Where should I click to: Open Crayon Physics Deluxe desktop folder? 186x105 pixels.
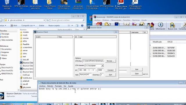[50, 5]
